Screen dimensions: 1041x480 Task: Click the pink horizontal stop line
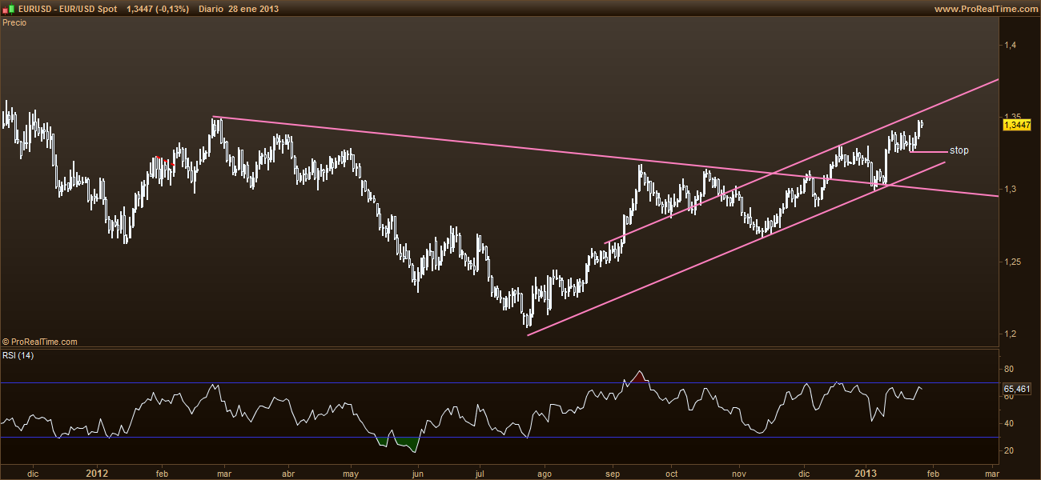[x=929, y=151]
